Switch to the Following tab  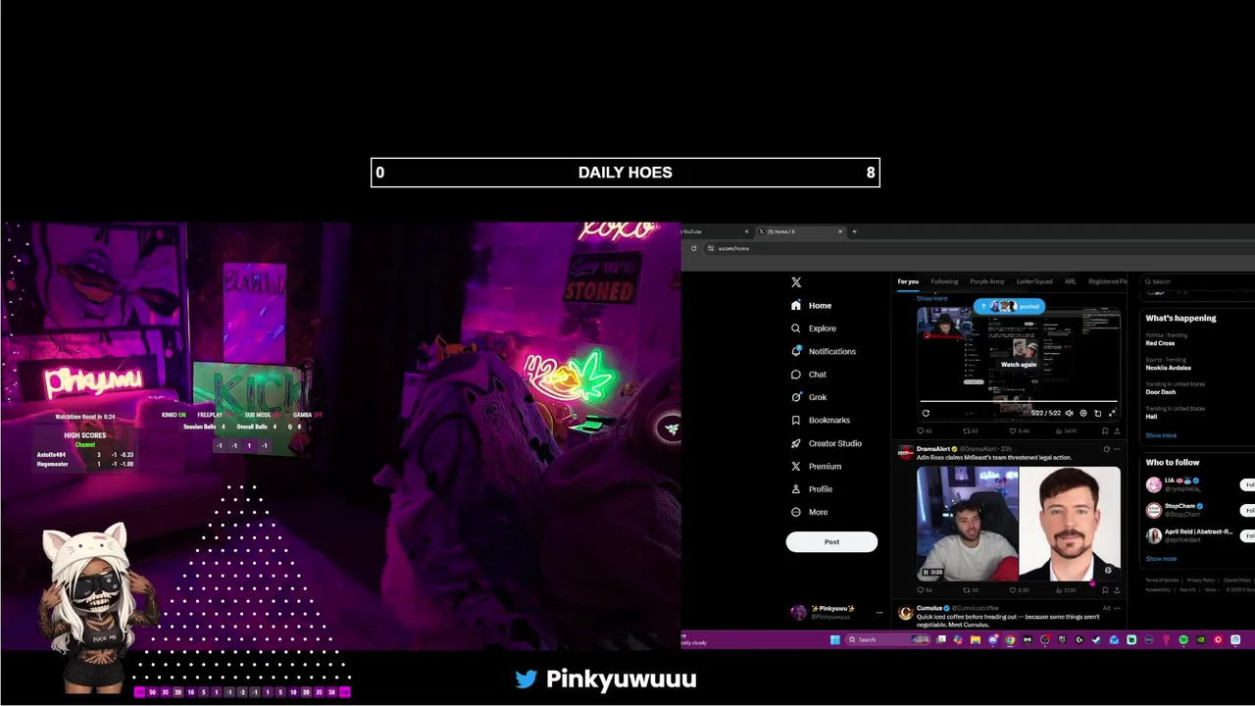[944, 281]
